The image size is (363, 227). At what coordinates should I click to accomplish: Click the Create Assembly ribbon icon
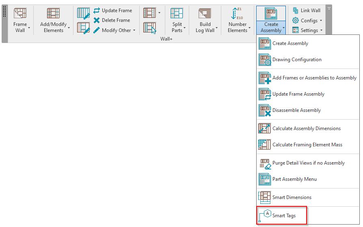(271, 13)
